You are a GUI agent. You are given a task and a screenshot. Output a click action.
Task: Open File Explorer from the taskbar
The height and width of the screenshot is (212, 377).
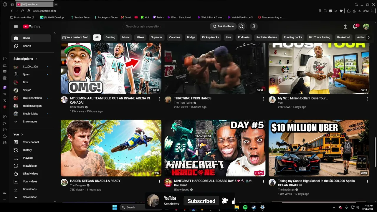237,207
